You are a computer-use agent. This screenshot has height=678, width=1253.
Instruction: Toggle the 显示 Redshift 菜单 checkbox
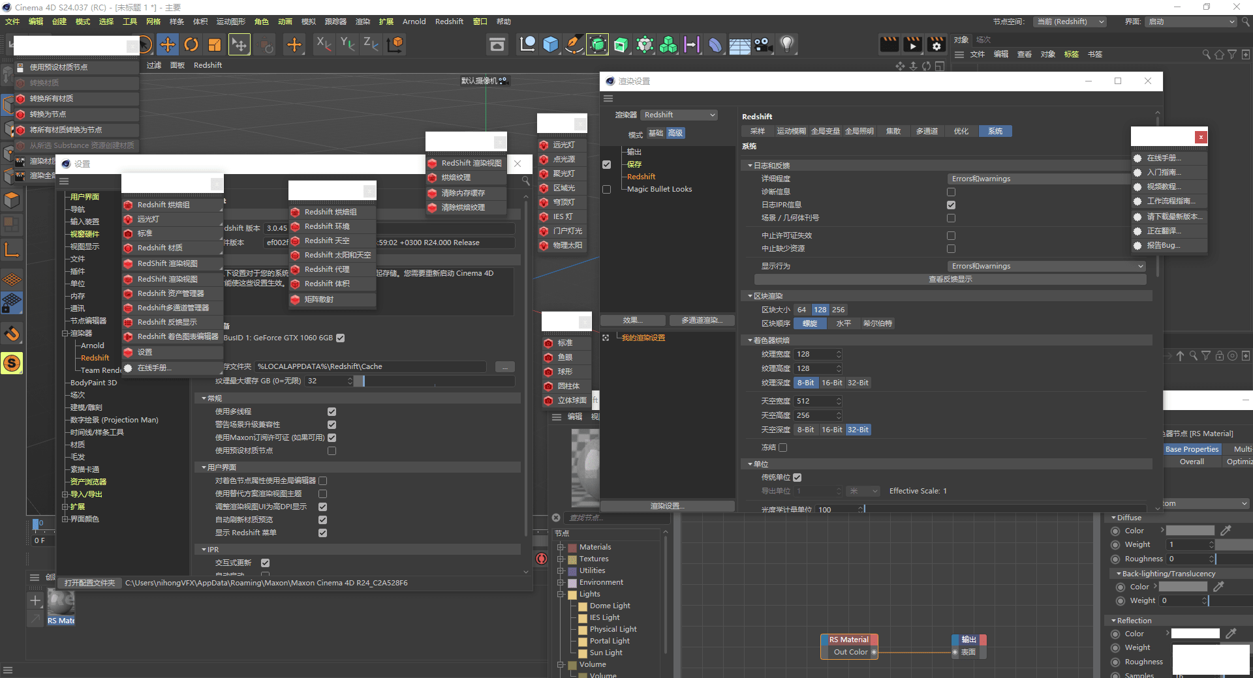(322, 533)
